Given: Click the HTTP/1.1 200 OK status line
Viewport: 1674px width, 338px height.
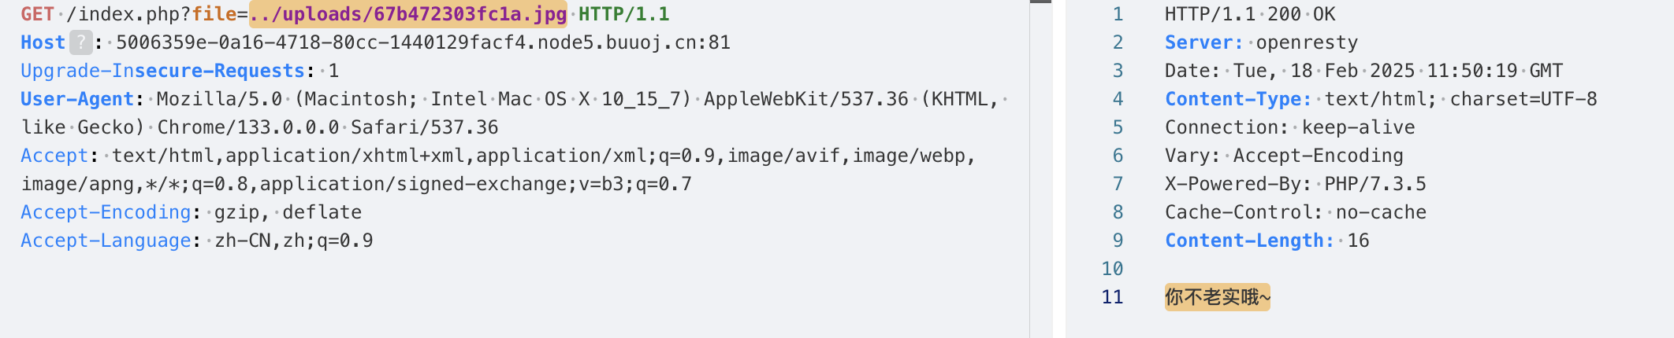Looking at the screenshot, I should tap(1250, 14).
